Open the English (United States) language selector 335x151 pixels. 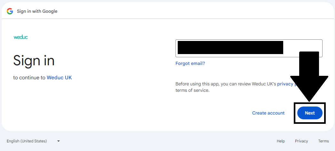[27, 141]
